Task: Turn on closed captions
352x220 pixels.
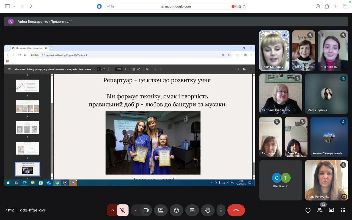Action: click(x=192, y=210)
